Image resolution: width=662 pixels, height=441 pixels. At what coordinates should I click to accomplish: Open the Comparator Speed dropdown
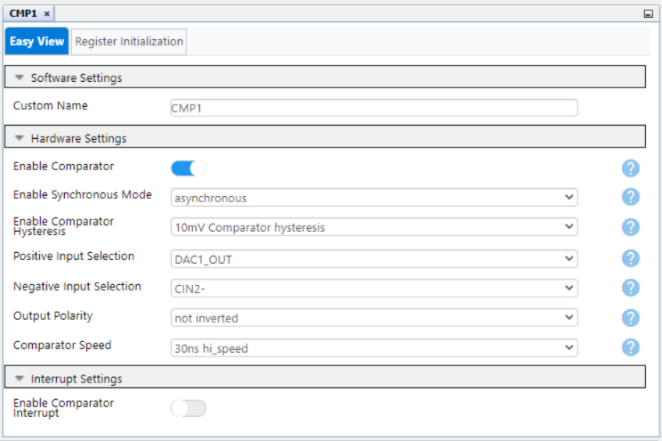pyautogui.click(x=374, y=348)
